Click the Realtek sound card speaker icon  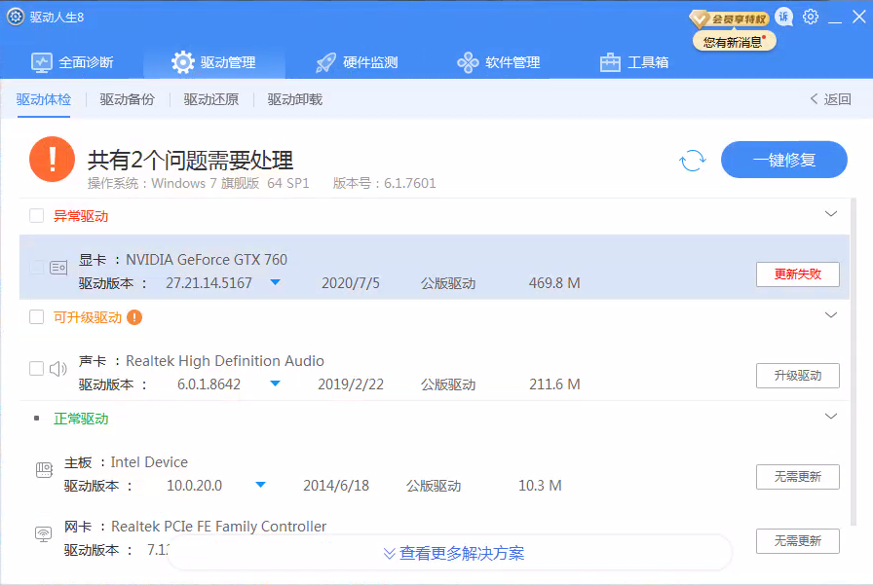point(58,369)
